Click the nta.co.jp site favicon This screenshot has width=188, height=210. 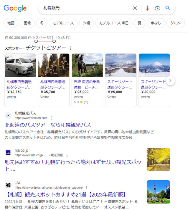click(8, 152)
